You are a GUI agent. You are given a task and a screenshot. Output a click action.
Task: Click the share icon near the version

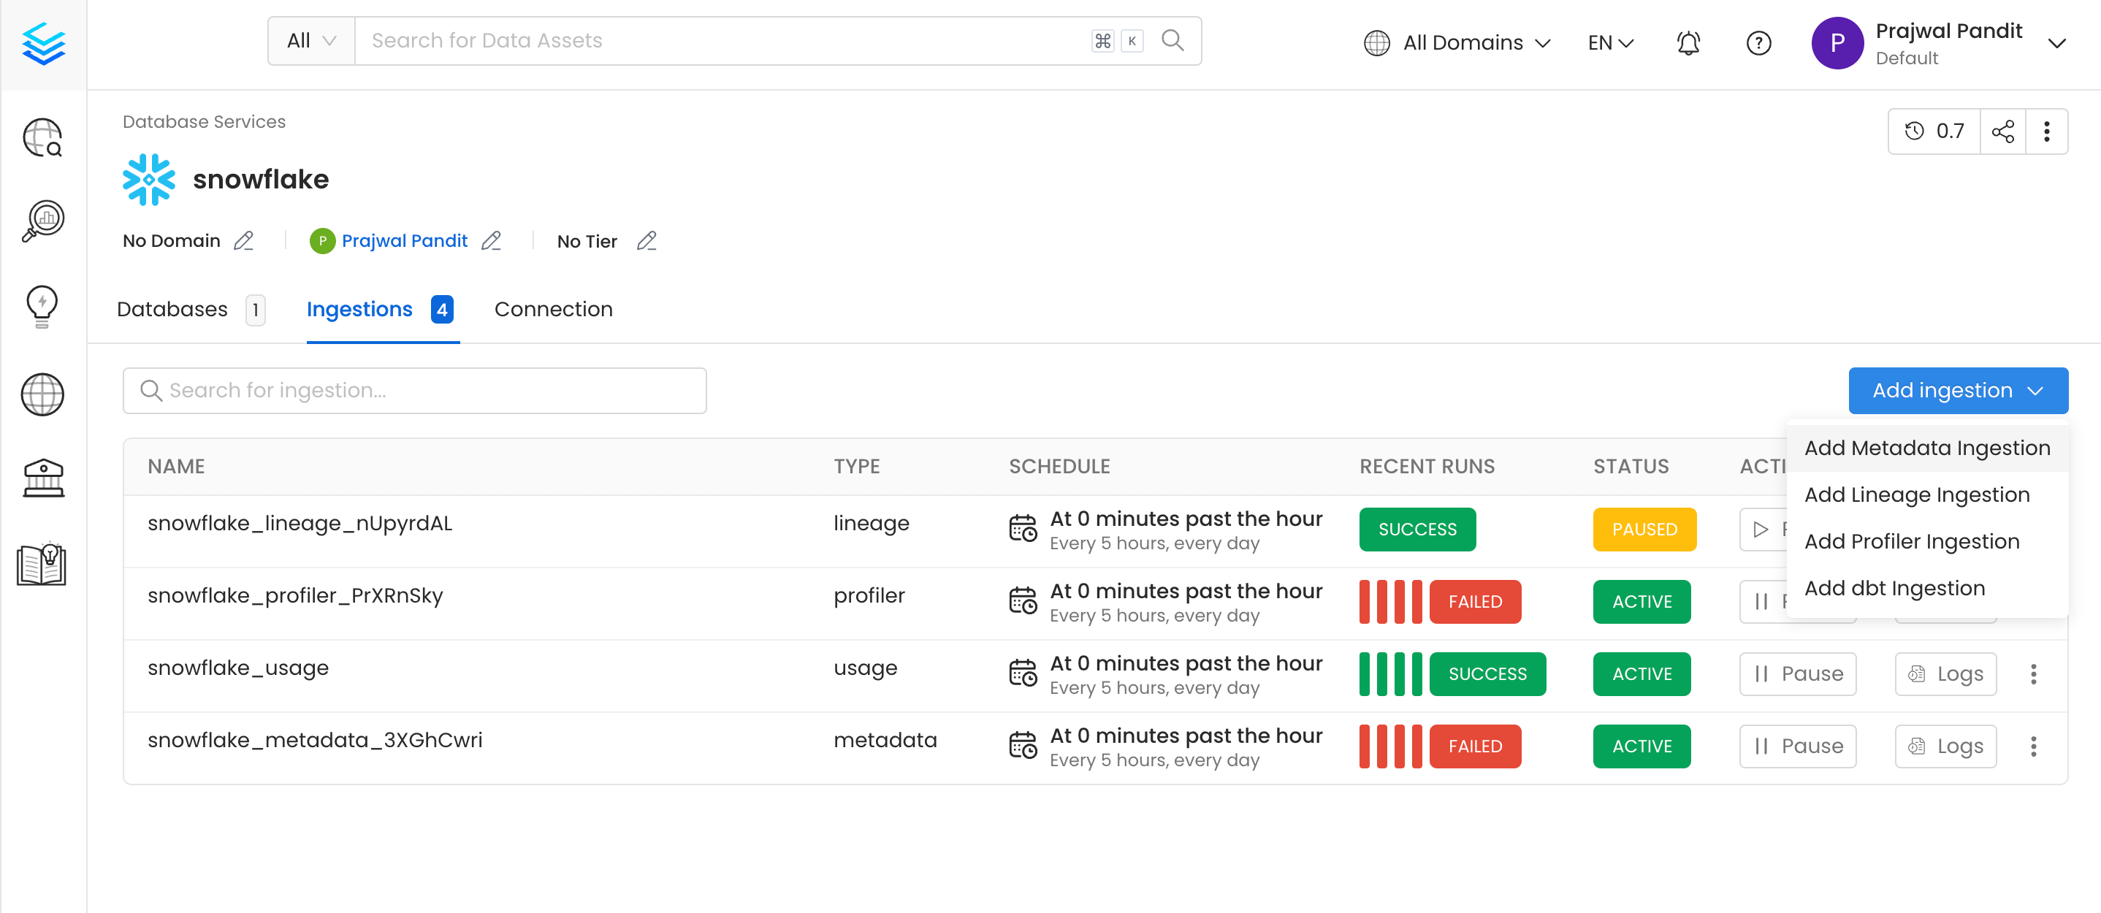coord(2002,131)
